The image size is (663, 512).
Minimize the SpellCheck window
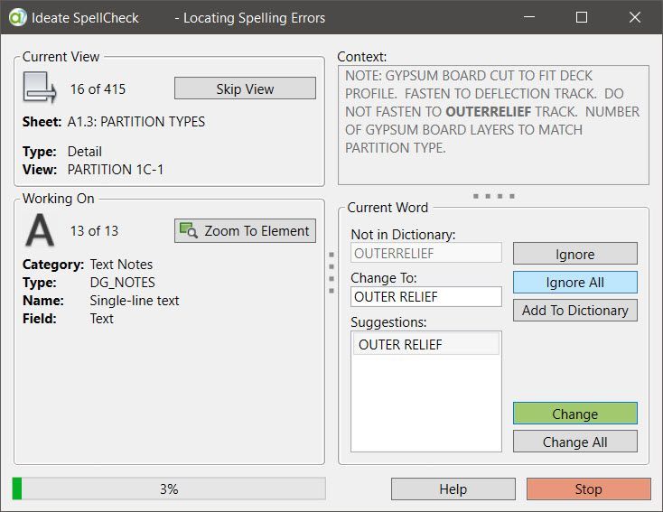pos(529,17)
